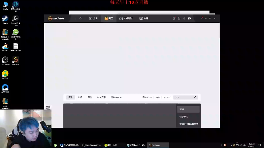Screen dimensions: 264x148
Task: Click the dark store banner image
Action: pos(119,116)
